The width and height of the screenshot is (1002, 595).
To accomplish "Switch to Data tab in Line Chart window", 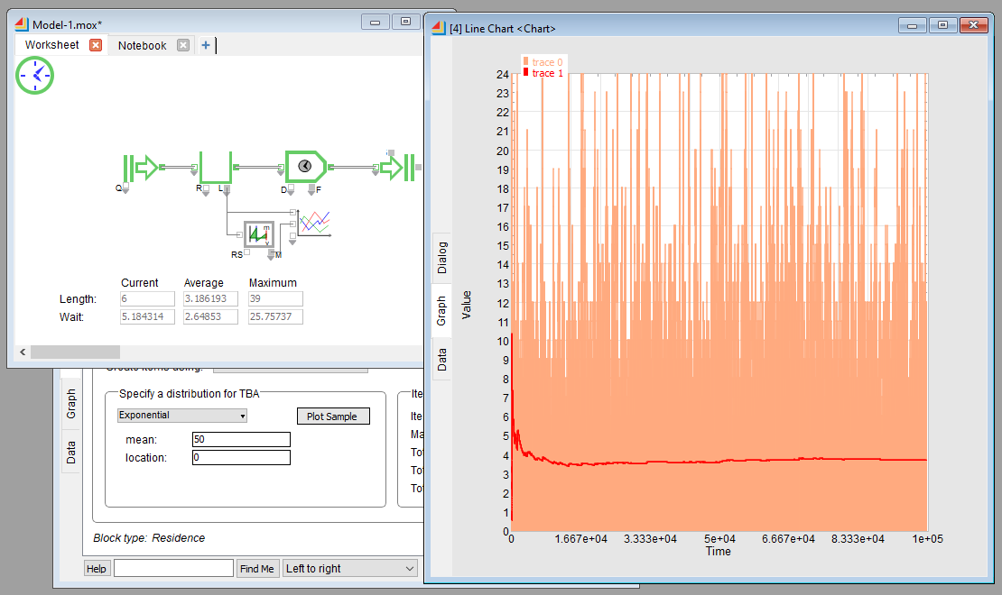I will pyautogui.click(x=442, y=360).
